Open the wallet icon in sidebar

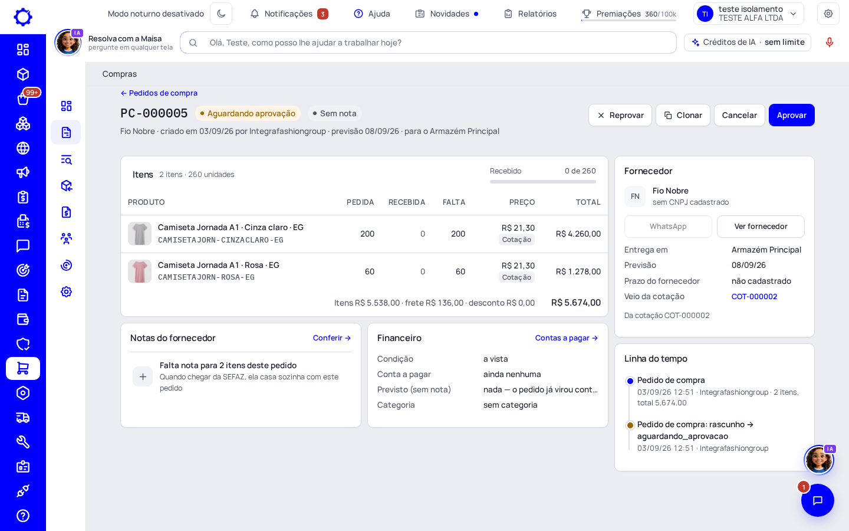point(23,319)
